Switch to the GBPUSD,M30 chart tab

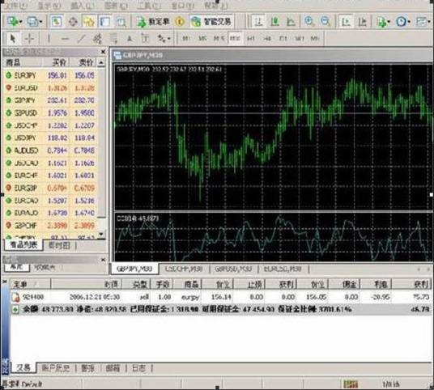pos(234,269)
